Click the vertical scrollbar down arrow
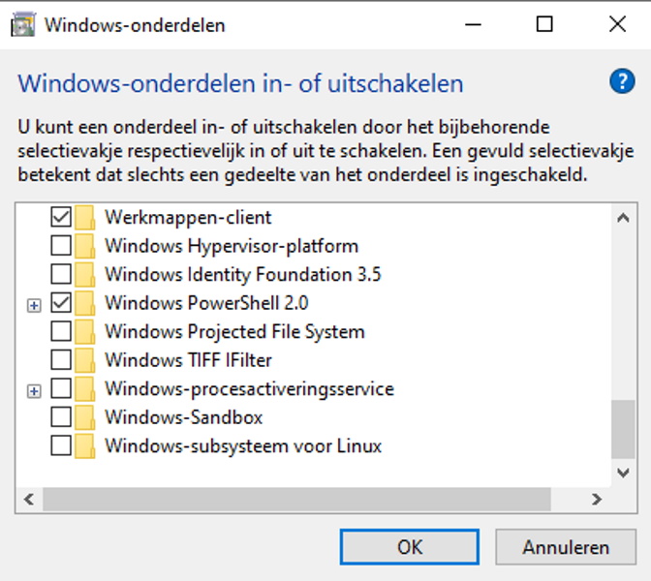651x581 pixels. click(x=624, y=472)
